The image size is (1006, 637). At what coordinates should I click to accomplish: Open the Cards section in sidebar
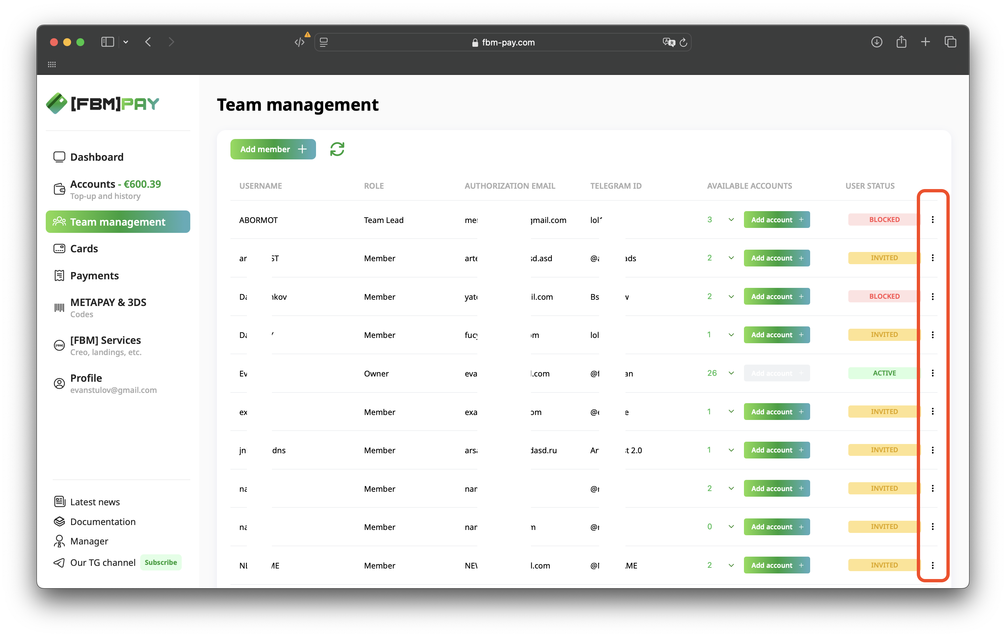tap(84, 249)
